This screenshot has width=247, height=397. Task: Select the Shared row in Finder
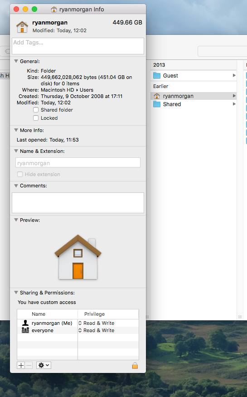pyautogui.click(x=194, y=104)
